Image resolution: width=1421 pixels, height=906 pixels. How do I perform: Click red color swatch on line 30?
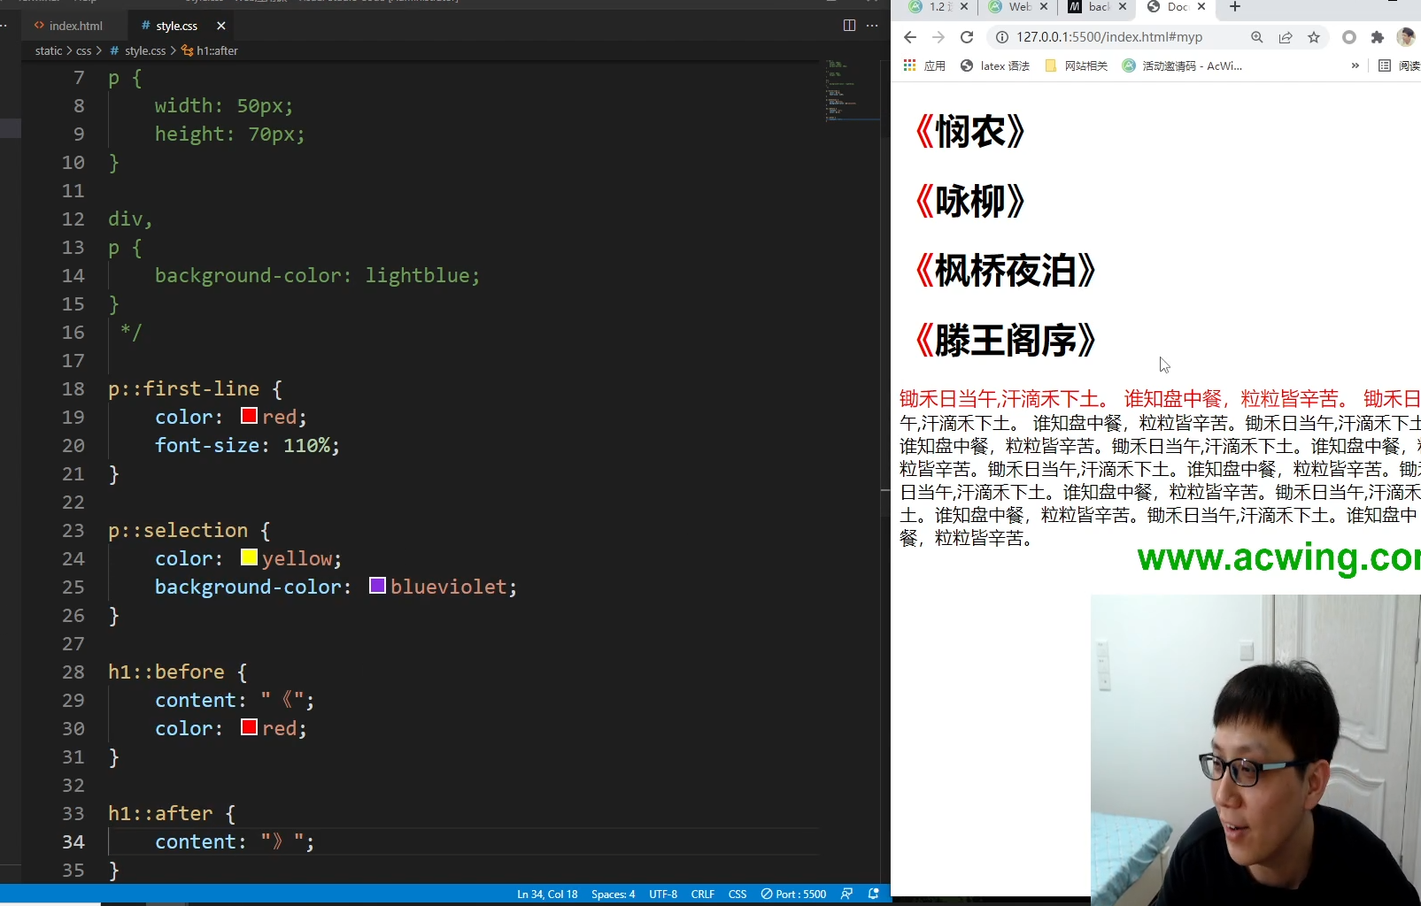pos(249,726)
